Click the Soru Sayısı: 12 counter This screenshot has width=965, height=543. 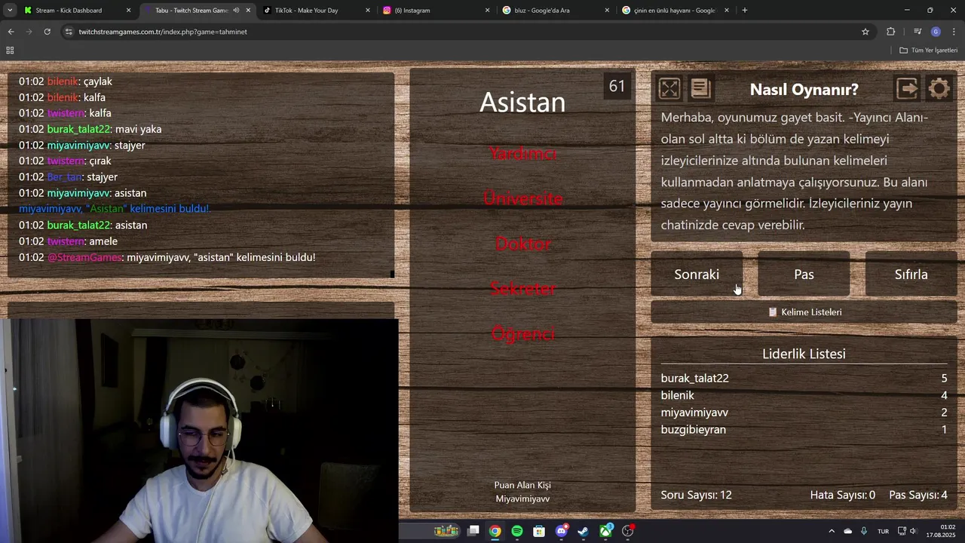coord(696,495)
